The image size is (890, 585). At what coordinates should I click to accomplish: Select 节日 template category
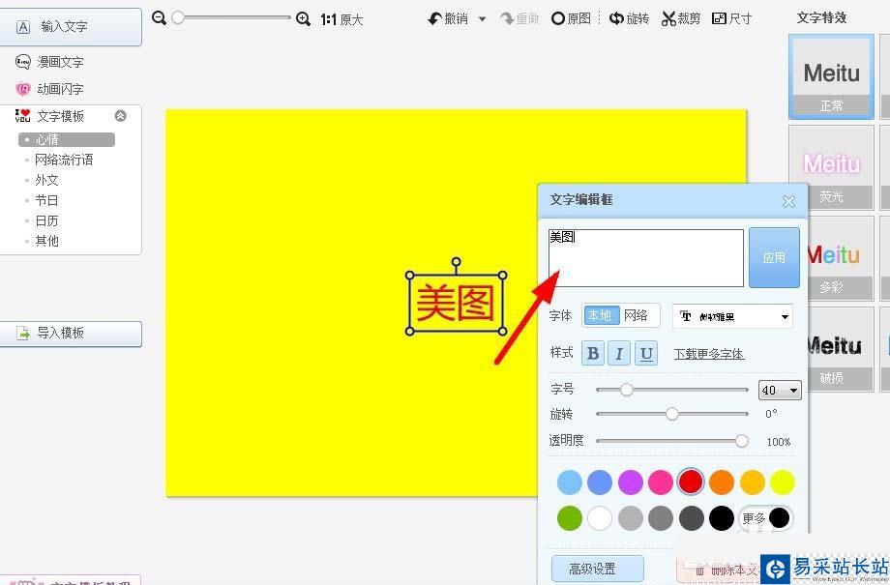pos(46,201)
